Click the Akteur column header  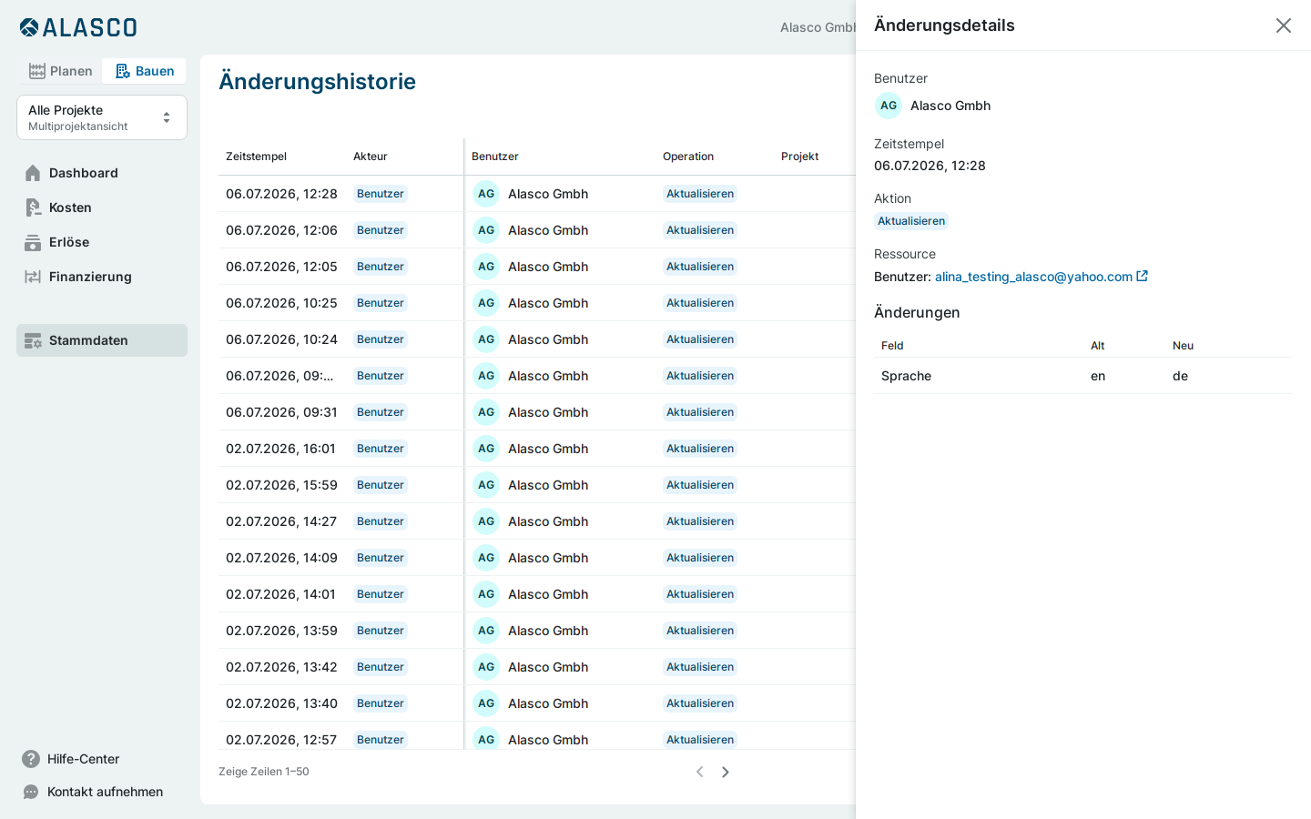click(x=371, y=157)
